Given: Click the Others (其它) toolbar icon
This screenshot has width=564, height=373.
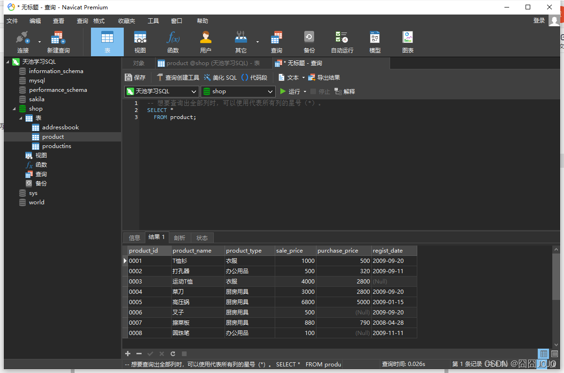Looking at the screenshot, I should point(241,42).
